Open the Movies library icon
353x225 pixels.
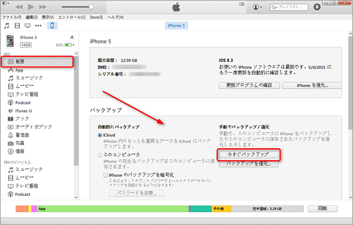(x=17, y=26)
